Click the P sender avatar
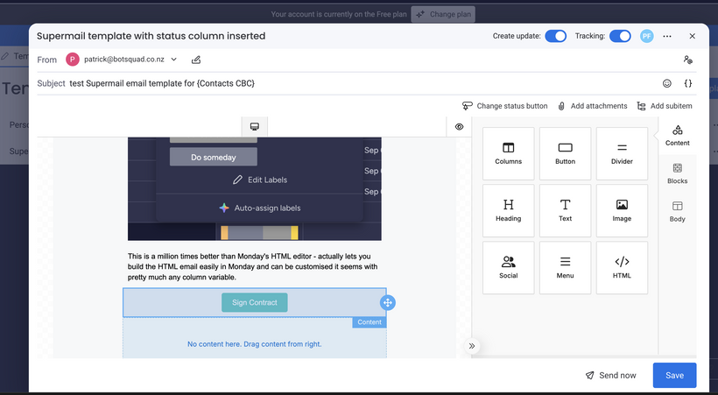Screen dimensions: 718x395 coord(73,60)
